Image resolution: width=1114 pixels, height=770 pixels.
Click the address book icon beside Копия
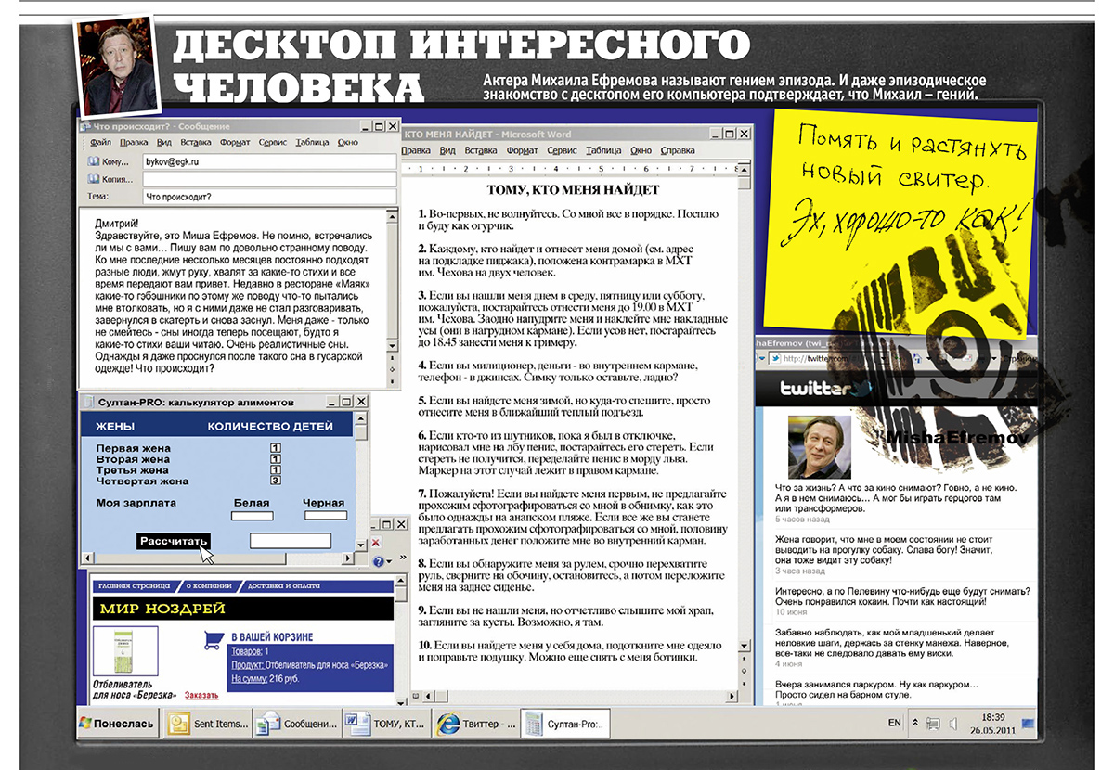click(x=93, y=179)
